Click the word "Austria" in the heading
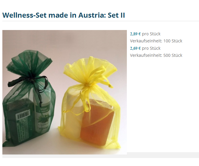 (x=92, y=15)
